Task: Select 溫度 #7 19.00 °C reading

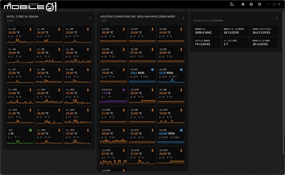Action: pos(107,73)
